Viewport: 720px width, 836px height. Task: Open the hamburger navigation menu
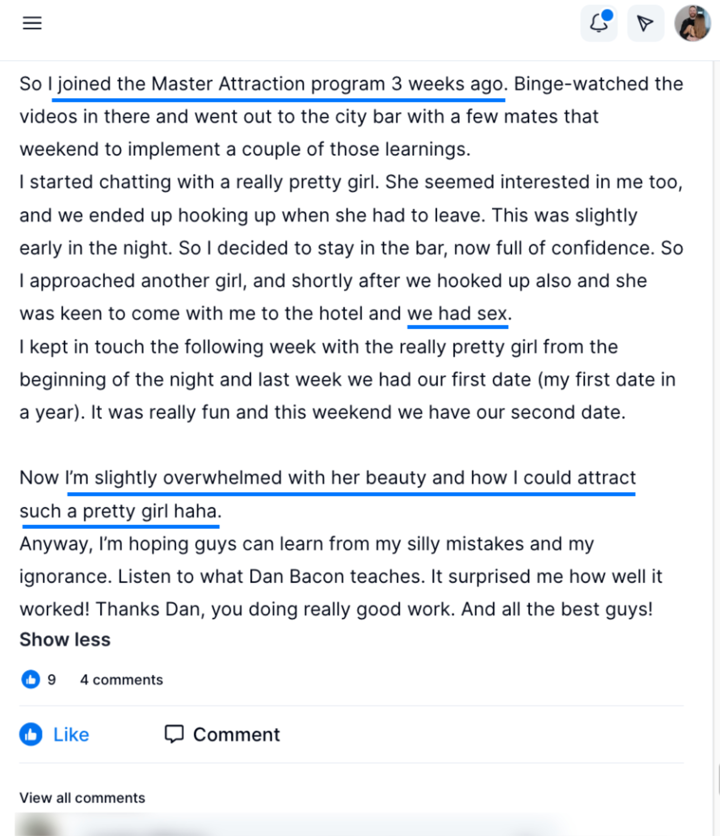click(x=32, y=23)
